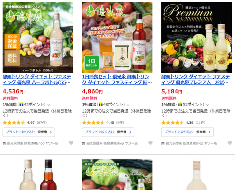The image size is (235, 190).
Task: Open the 1日断食セット 優光泉 title link
Action: 117,80
